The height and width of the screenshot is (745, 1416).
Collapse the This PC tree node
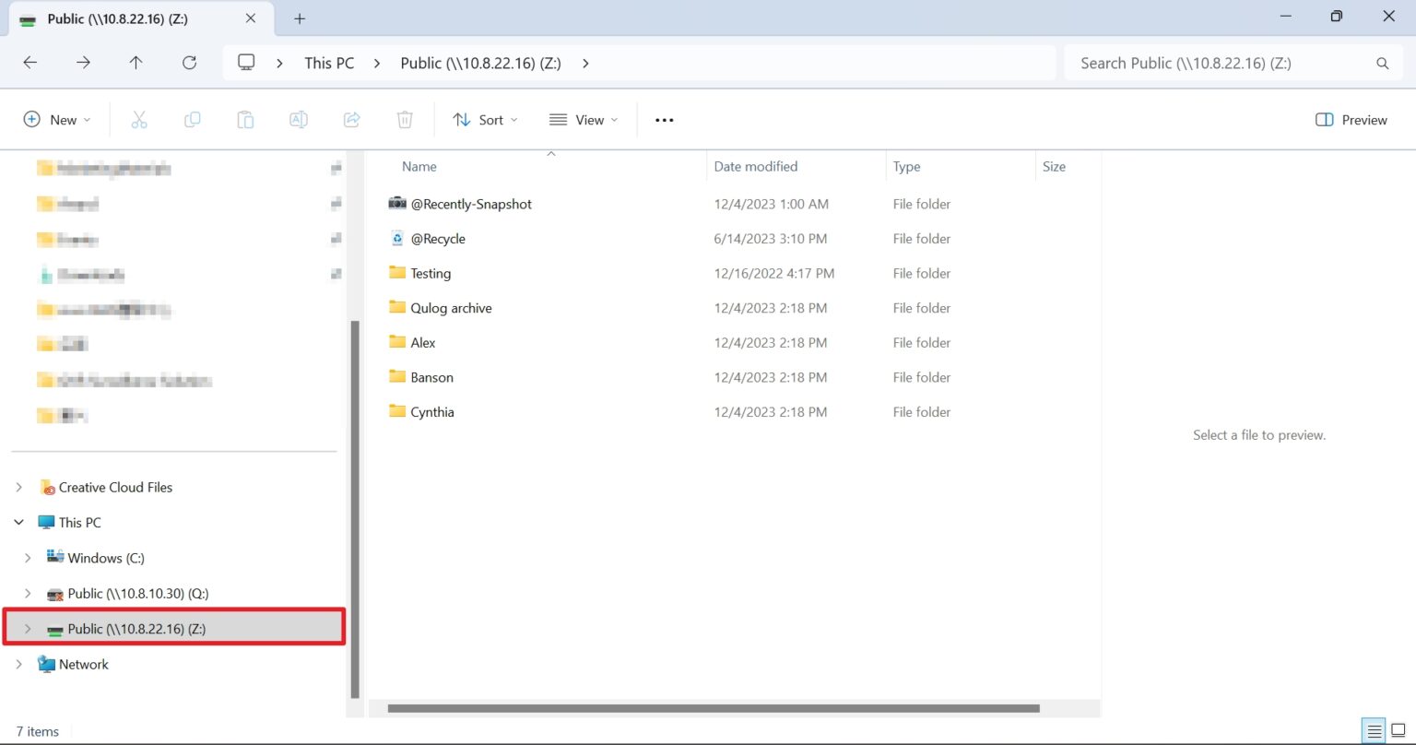coord(18,522)
